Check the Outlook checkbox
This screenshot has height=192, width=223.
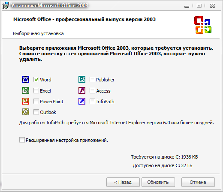pos(36,112)
